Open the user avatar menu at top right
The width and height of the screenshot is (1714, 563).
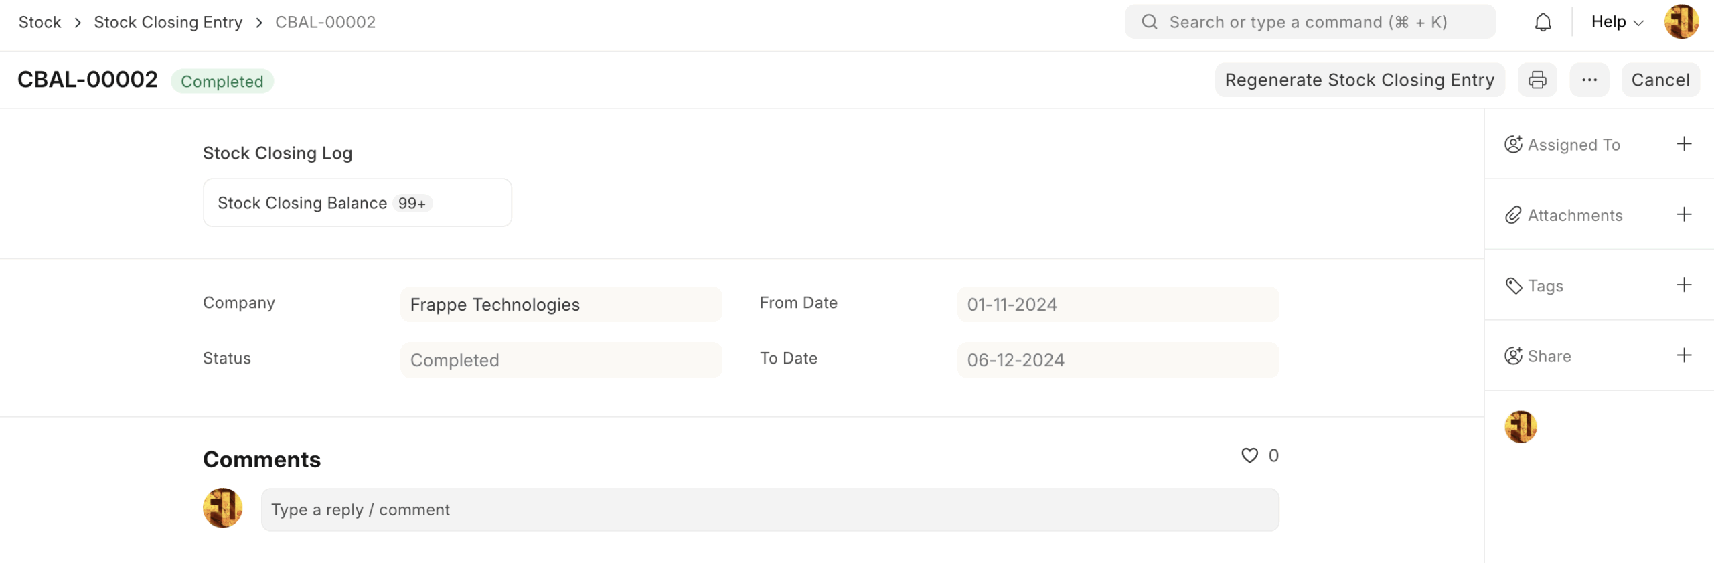(x=1681, y=22)
